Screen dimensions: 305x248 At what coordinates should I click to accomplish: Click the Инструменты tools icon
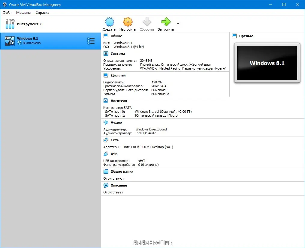pos(10,24)
